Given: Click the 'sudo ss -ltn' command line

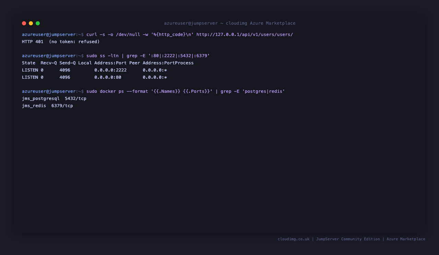Looking at the screenshot, I should coord(148,56).
